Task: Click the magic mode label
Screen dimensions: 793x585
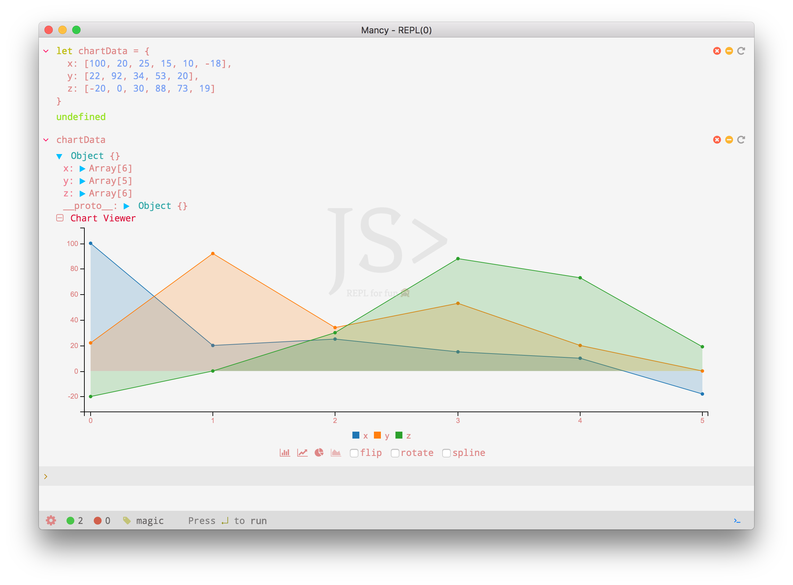Action: [x=150, y=520]
